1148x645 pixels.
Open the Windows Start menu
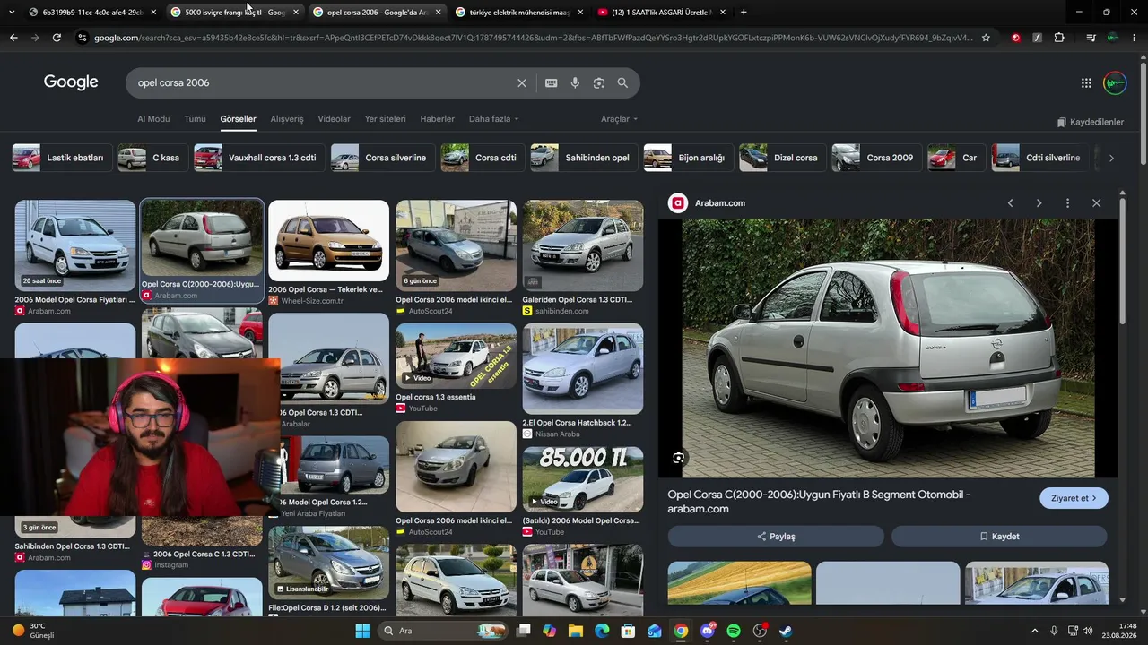[362, 631]
